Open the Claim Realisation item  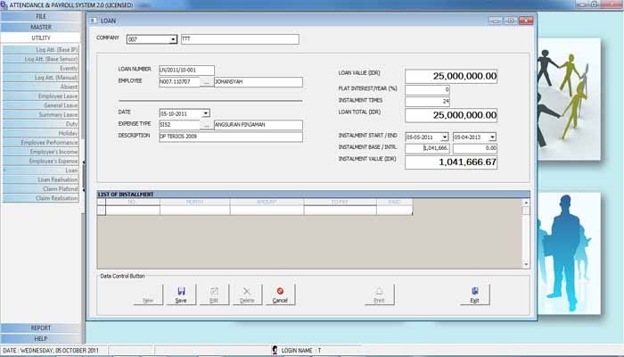tap(41, 198)
